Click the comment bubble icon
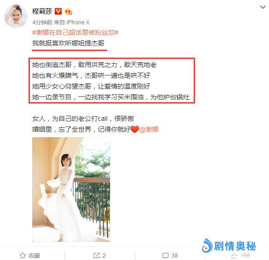 pos(165,256)
